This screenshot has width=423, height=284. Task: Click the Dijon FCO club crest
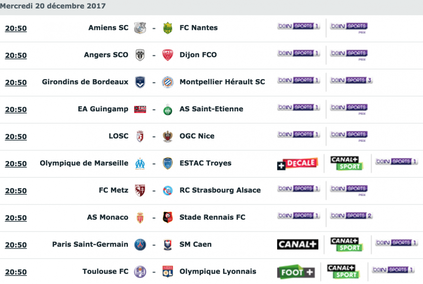pyautogui.click(x=167, y=55)
